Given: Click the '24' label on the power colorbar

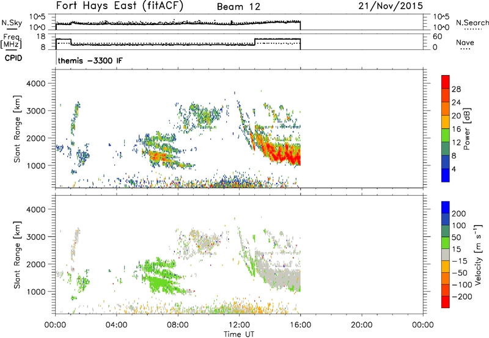Looking at the screenshot, I should (x=456, y=102).
